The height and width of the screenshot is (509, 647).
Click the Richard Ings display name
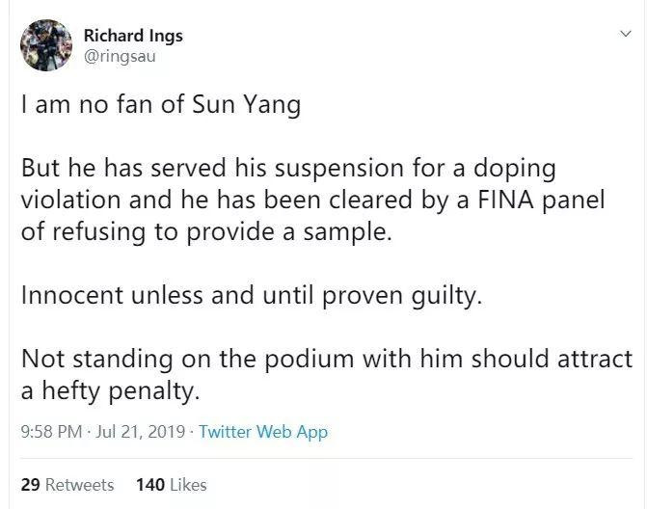pos(133,36)
